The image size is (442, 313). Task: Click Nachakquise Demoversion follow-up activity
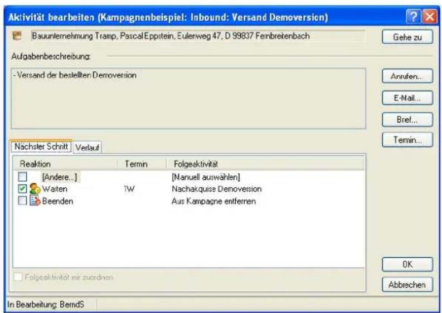[216, 189]
